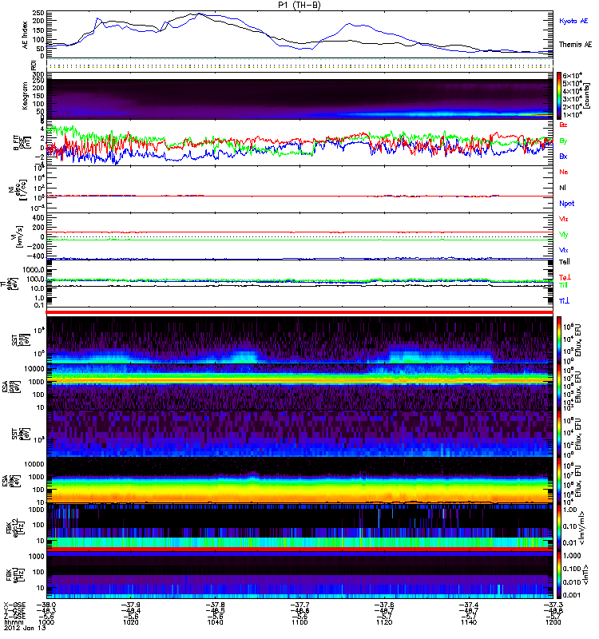Click the plot title P1 (TH-B)
Image resolution: width=599 pixels, height=639 pixels.
pos(299,5)
